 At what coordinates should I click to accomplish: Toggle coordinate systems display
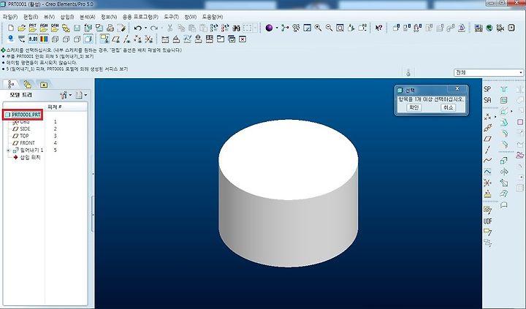pos(148,39)
